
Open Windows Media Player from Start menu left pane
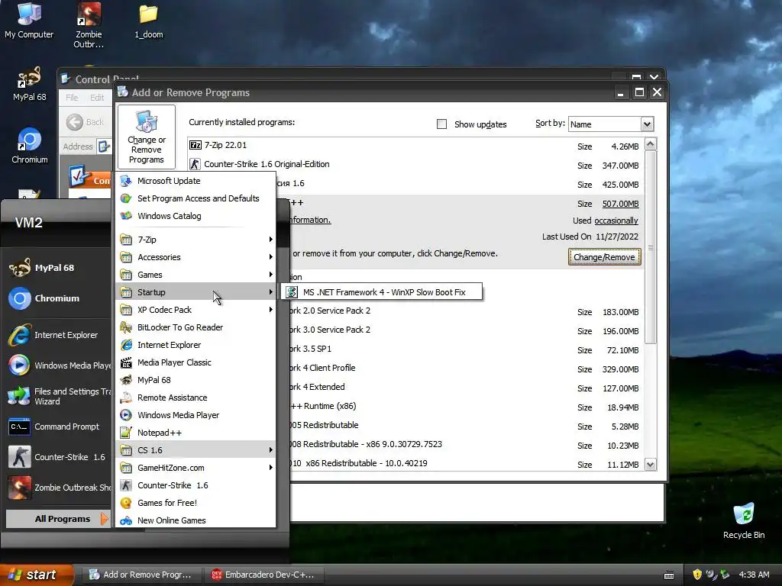[x=59, y=365]
